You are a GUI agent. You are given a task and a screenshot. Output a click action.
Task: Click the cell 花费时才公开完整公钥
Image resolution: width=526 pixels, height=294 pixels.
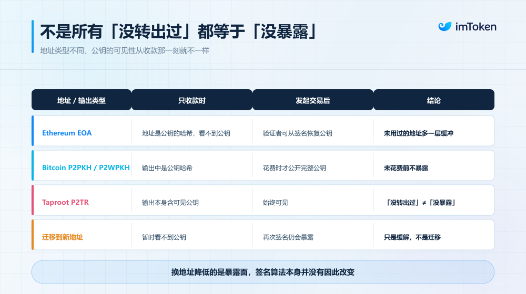294,168
